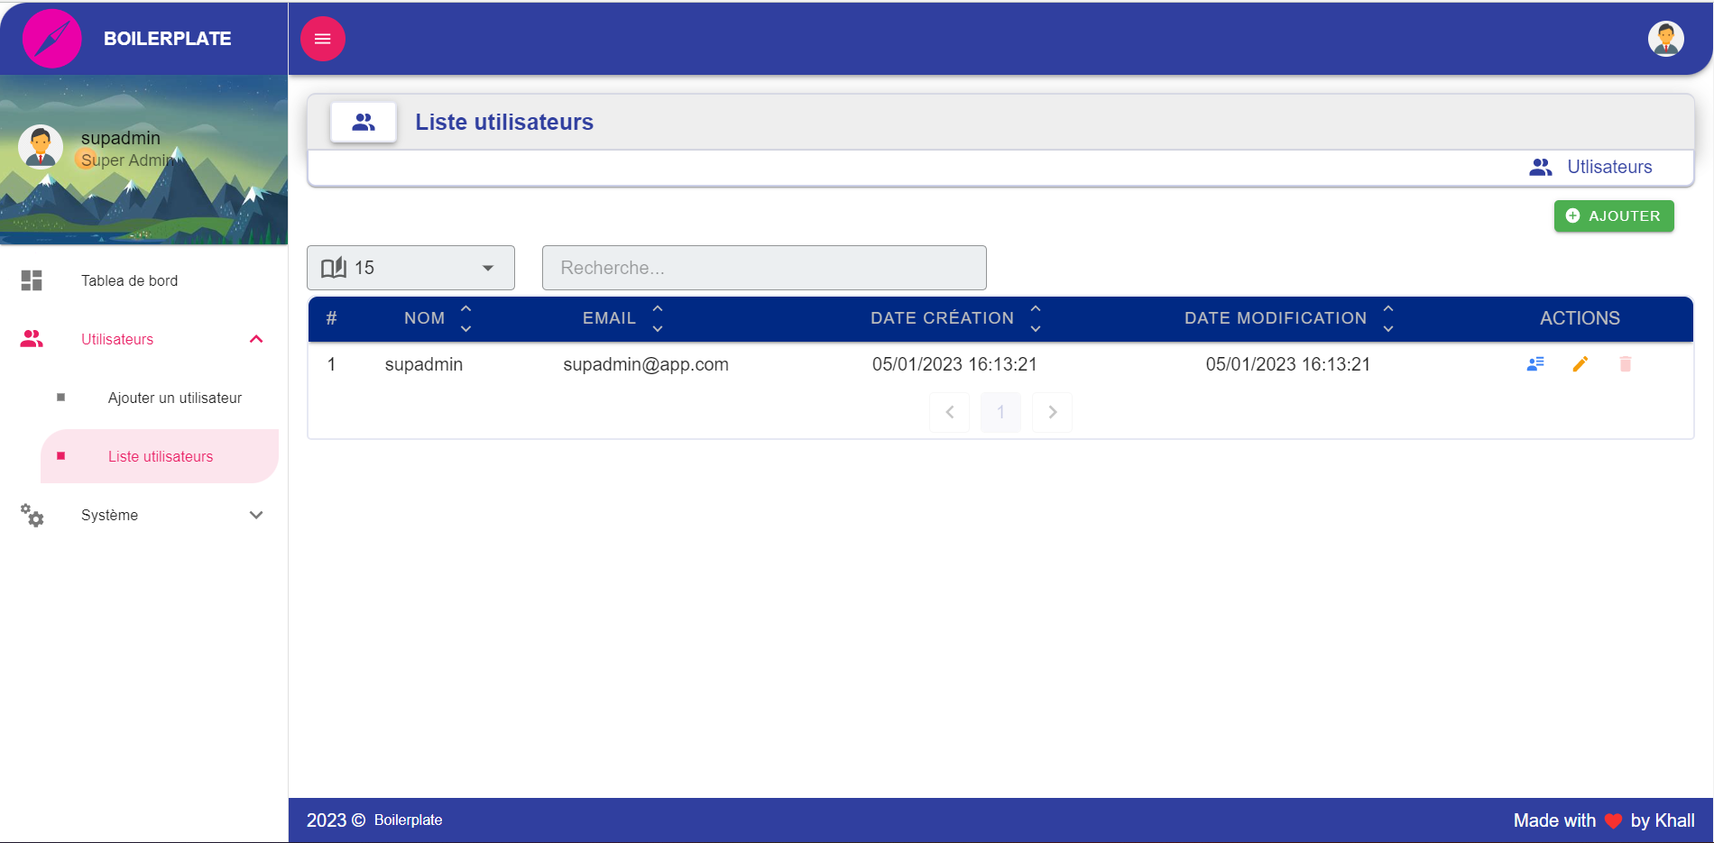
Task: Click the EMAIL column header
Action: tap(609, 318)
